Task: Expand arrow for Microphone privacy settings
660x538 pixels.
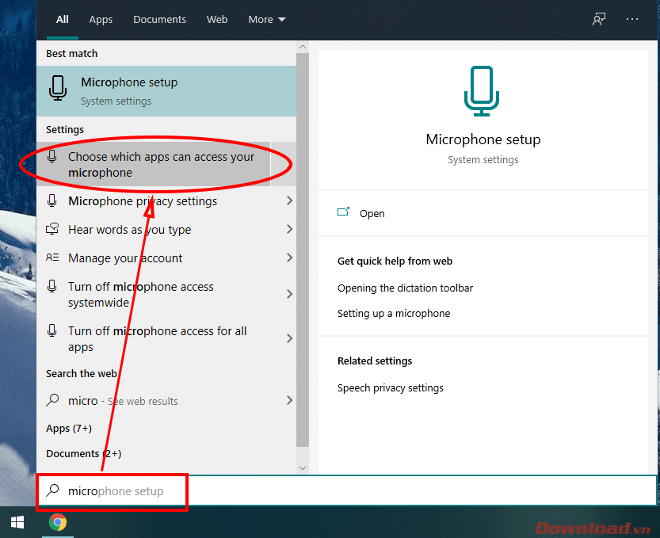Action: [x=290, y=200]
